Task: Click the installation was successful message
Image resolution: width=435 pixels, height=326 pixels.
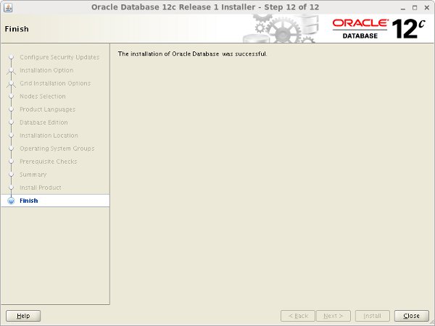Action: pyautogui.click(x=193, y=54)
